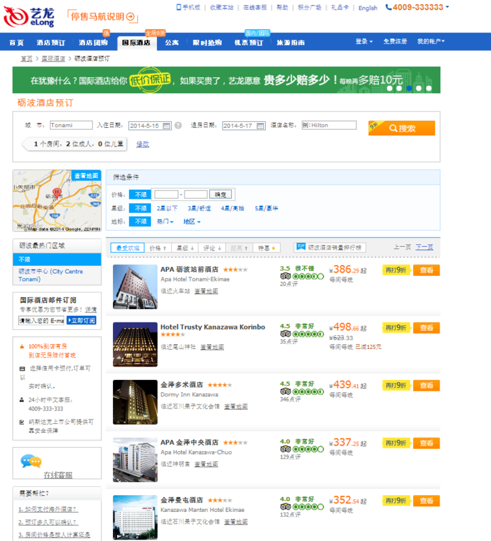Click the email subscription input field
This screenshot has height=541, width=491.
coord(41,321)
